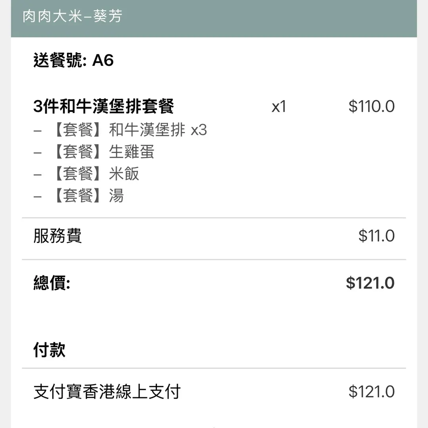Select the $121.0 amount beside 支付寶
The width and height of the screenshot is (428, 428).
(371, 392)
